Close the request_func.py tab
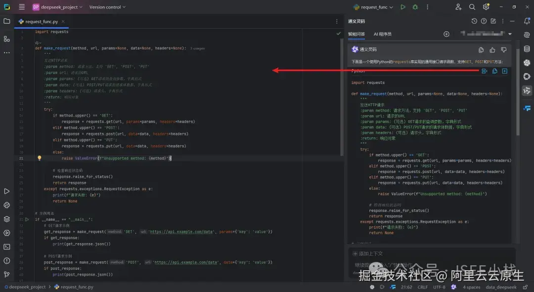Viewport: 534px width, 292px height. (63, 21)
